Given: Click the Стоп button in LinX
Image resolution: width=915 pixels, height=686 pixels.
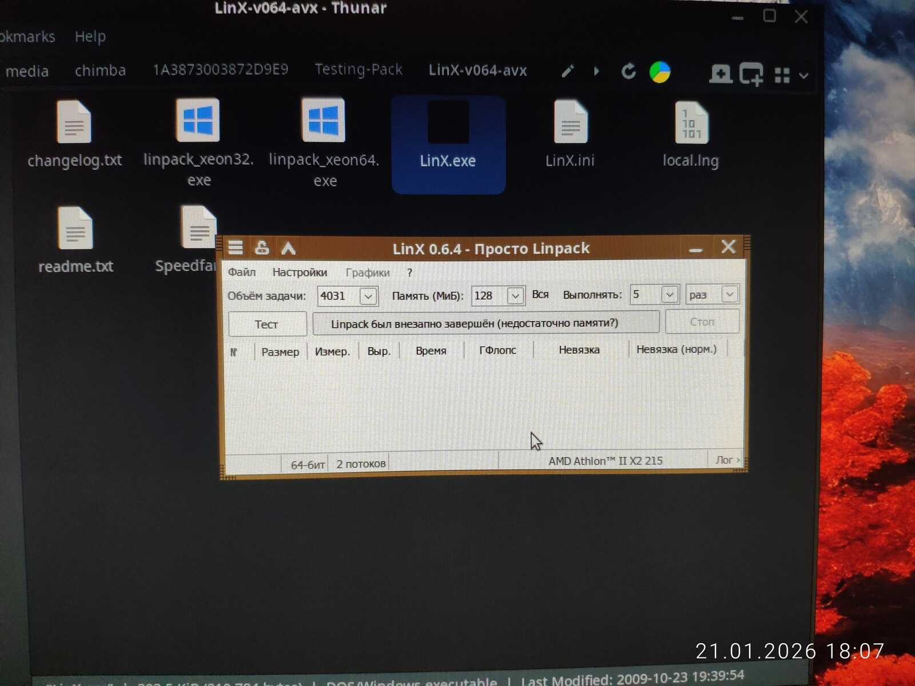Looking at the screenshot, I should [702, 322].
